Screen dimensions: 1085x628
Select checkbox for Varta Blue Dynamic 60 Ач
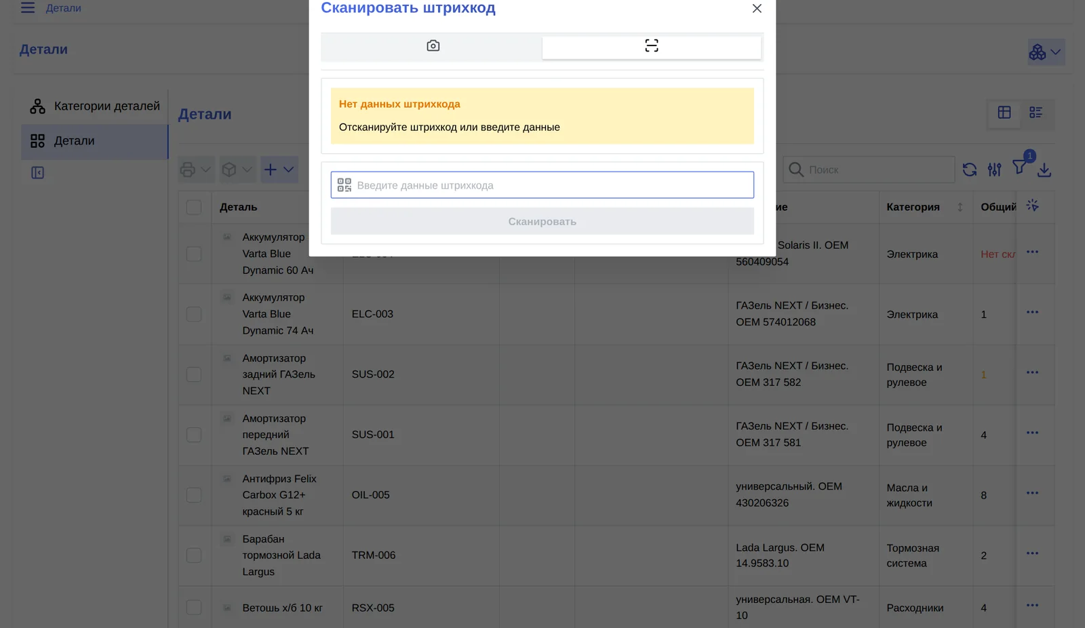click(x=194, y=254)
